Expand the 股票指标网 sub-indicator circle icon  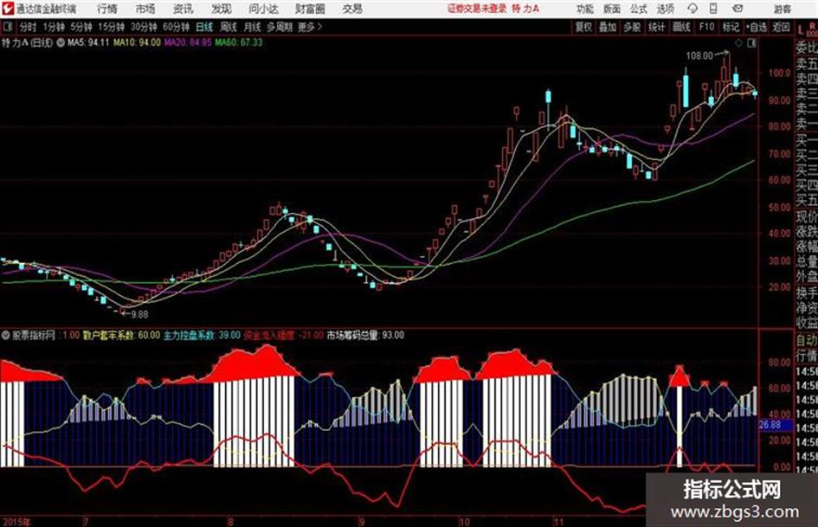[5, 336]
